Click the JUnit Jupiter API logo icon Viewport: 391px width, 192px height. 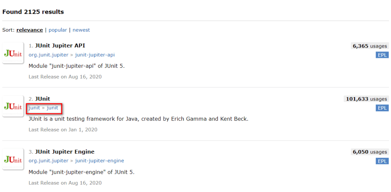coord(13,54)
